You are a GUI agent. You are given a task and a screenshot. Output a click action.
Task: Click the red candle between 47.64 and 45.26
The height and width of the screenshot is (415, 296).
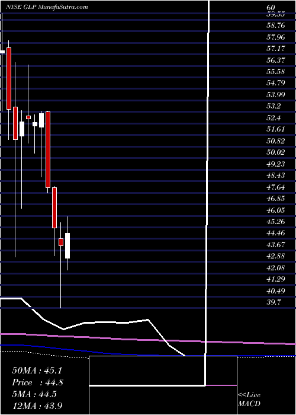coord(54,207)
